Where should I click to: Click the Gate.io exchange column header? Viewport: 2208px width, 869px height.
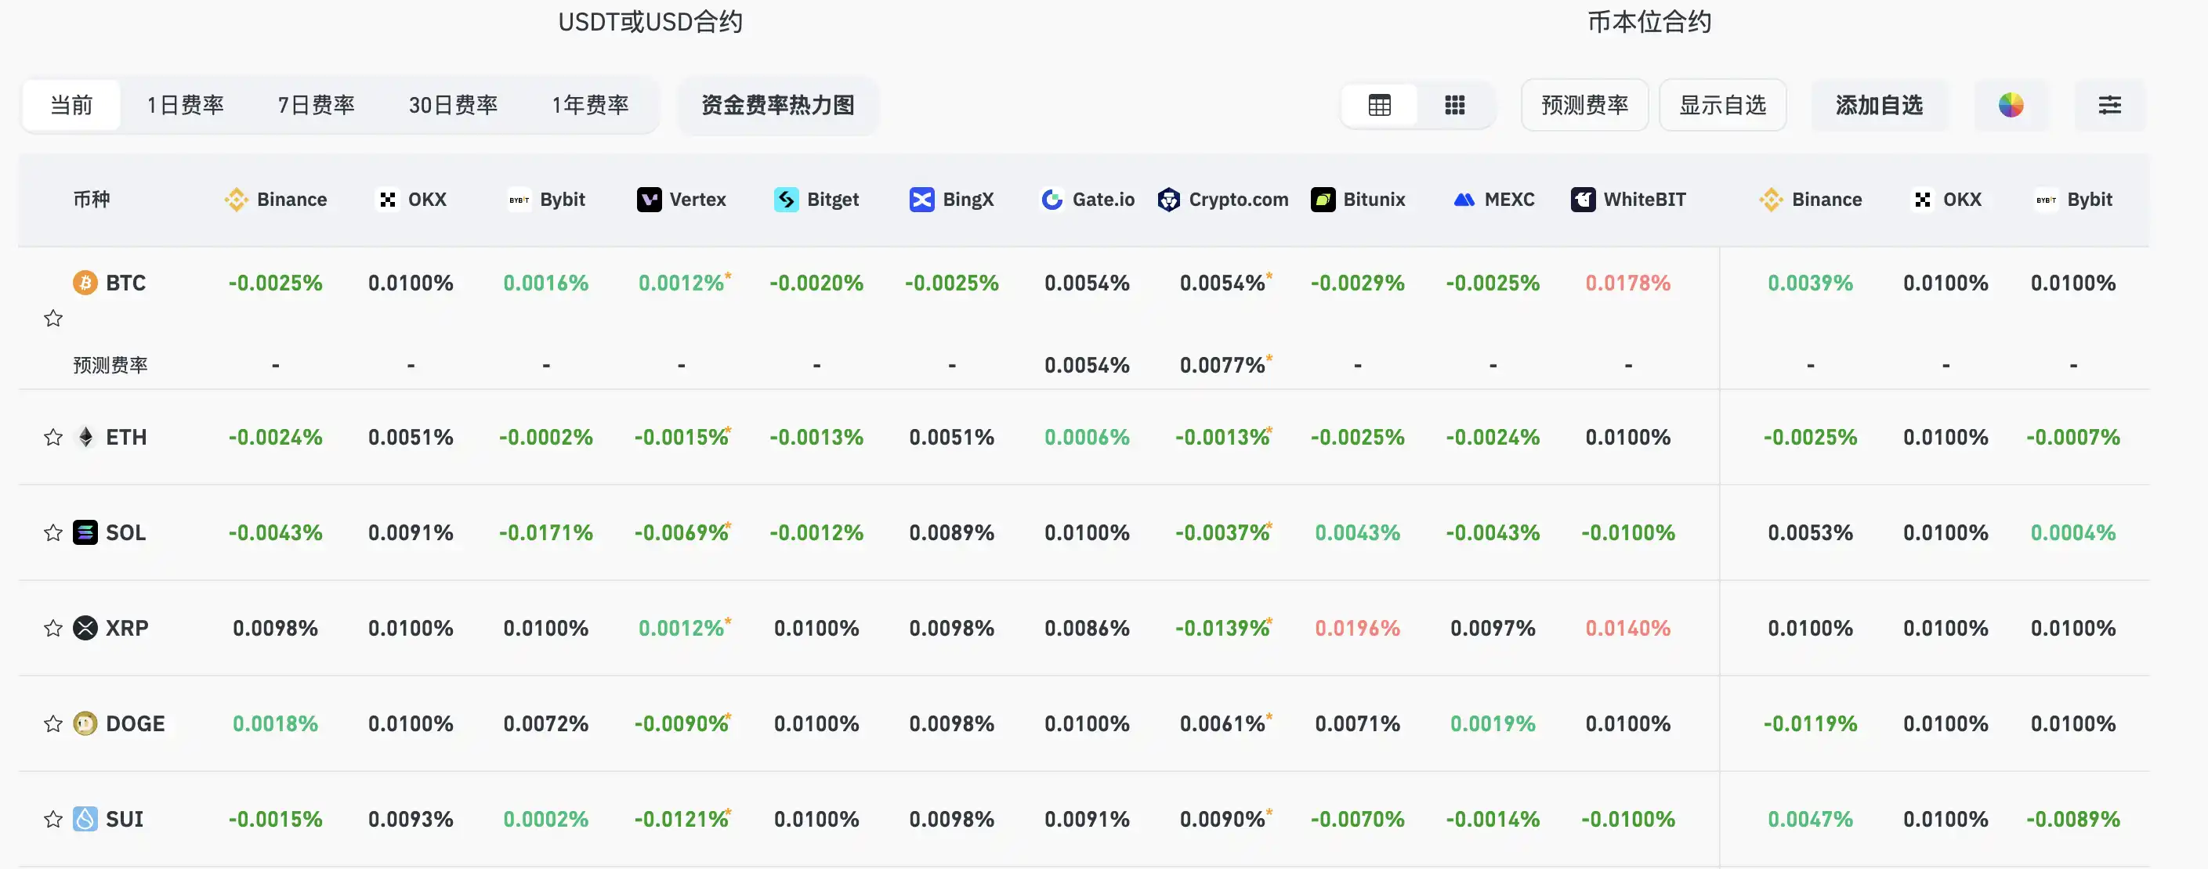click(1087, 200)
